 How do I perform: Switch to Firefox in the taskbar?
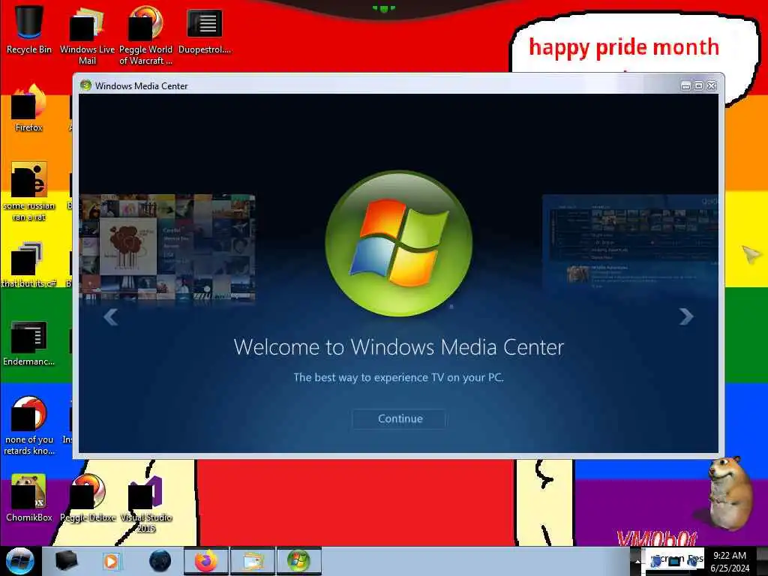coord(206,561)
